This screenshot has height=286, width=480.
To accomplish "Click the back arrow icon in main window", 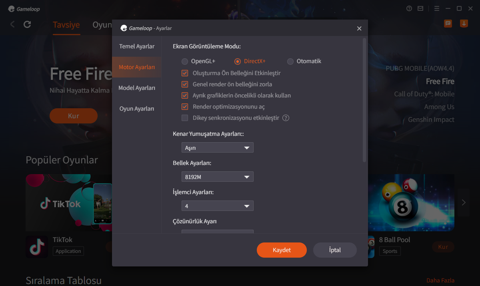I will (x=12, y=24).
